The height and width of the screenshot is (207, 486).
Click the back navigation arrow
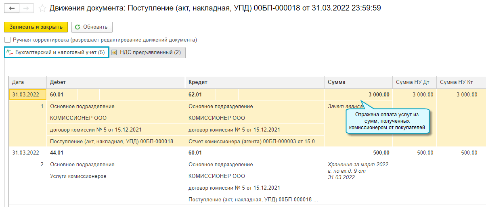(12, 8)
